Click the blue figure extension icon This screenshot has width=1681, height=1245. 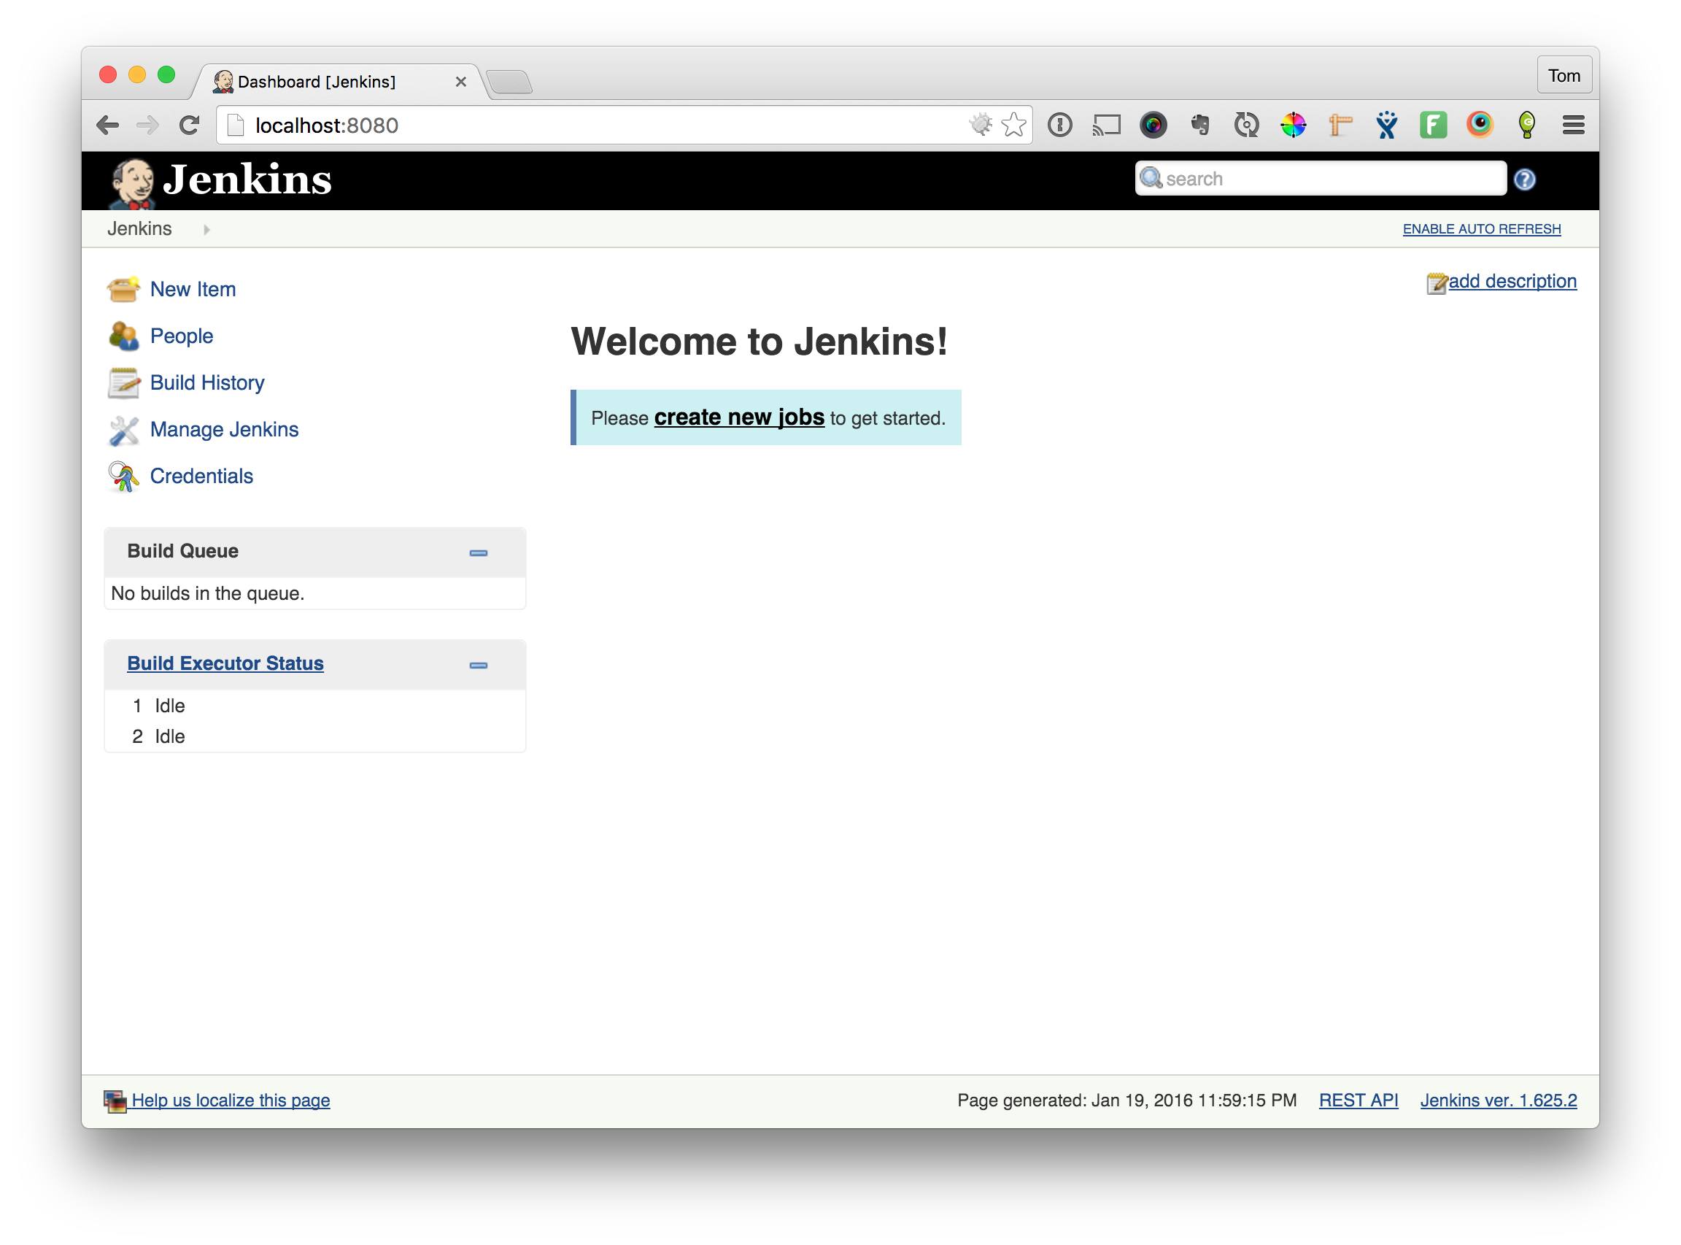[1386, 125]
